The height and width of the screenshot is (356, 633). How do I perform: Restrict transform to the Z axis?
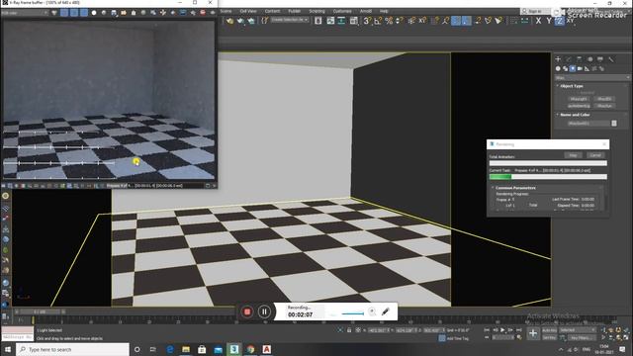coord(559,21)
